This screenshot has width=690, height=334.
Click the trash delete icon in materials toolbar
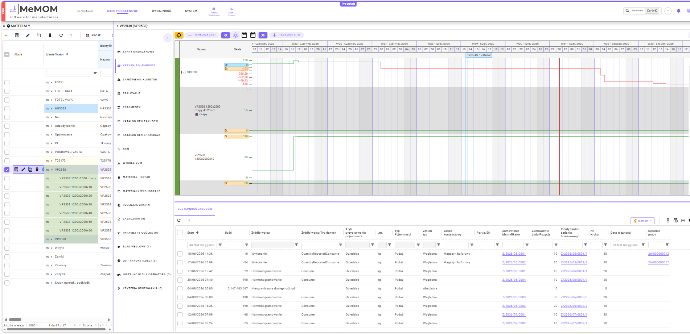click(x=50, y=35)
